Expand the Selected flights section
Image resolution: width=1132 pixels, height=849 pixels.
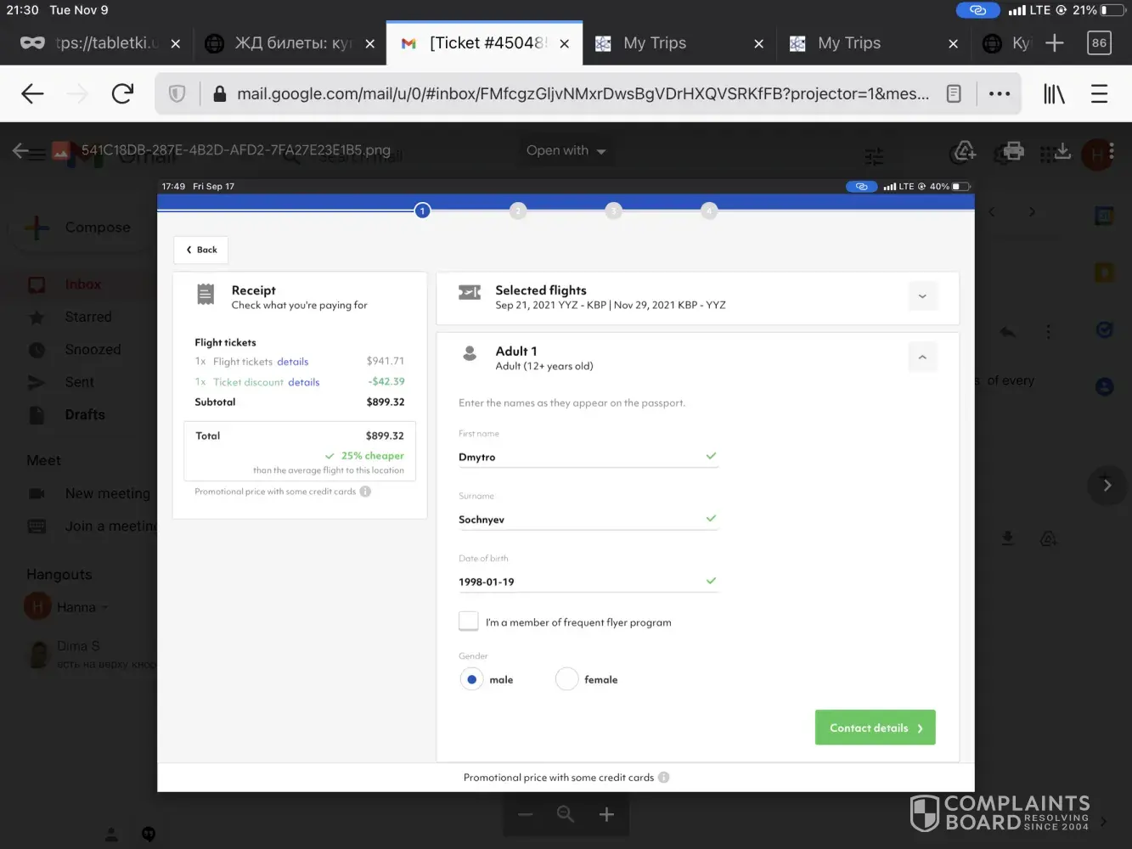point(922,296)
